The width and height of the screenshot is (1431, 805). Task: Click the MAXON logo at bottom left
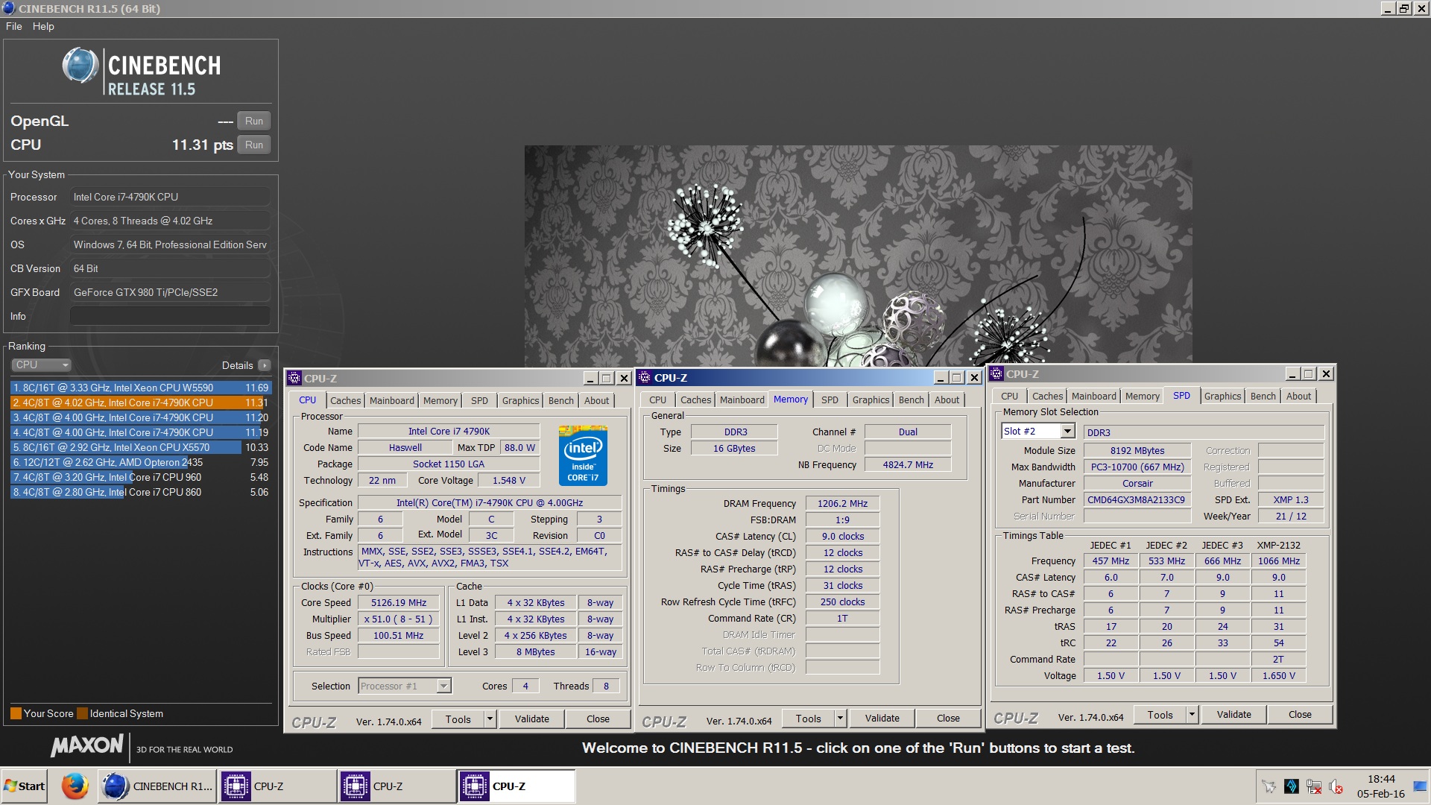click(x=87, y=746)
